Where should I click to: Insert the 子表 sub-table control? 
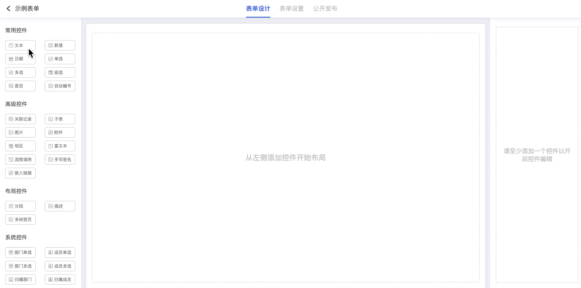60,119
